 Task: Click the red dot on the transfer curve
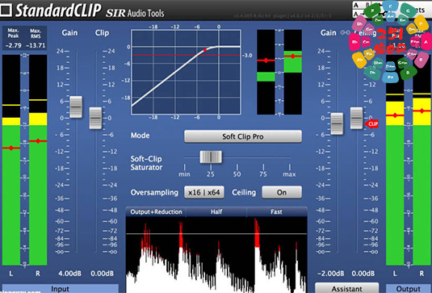point(205,50)
